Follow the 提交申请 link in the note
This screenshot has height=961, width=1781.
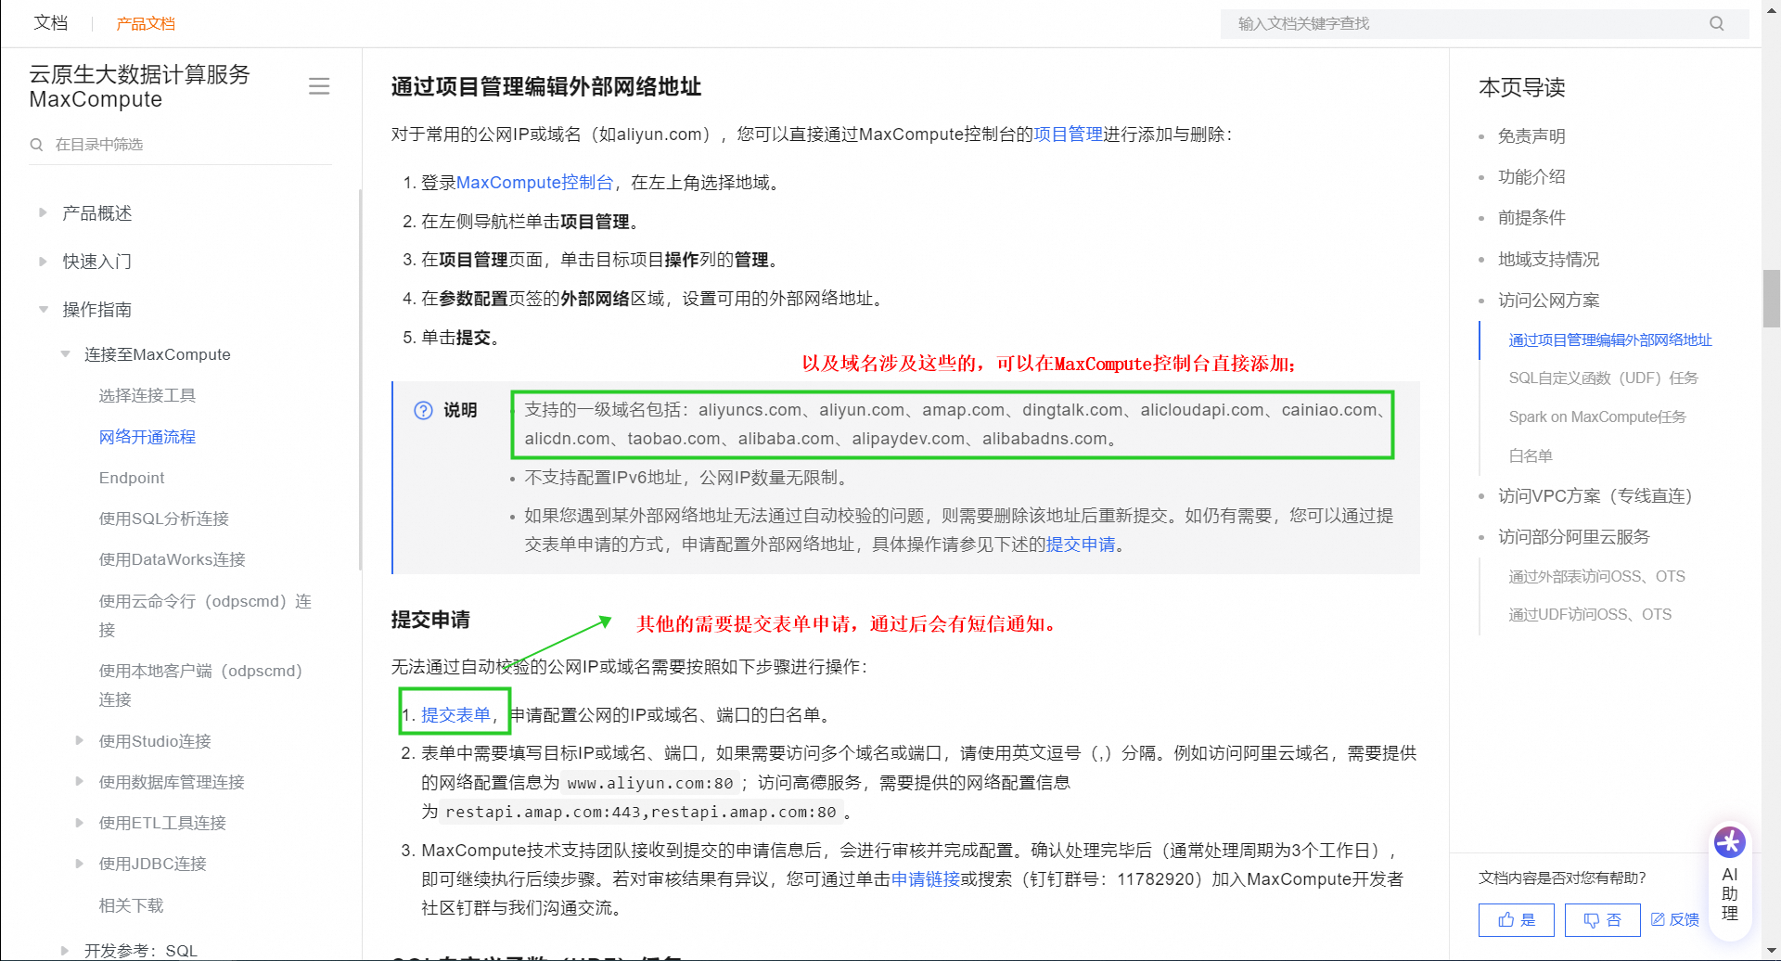tap(1081, 545)
